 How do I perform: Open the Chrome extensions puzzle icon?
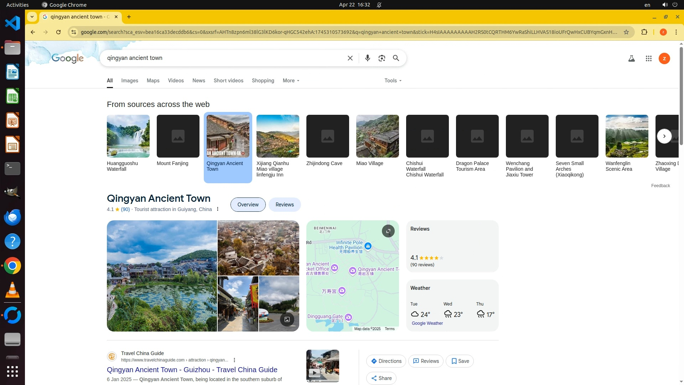click(644, 32)
